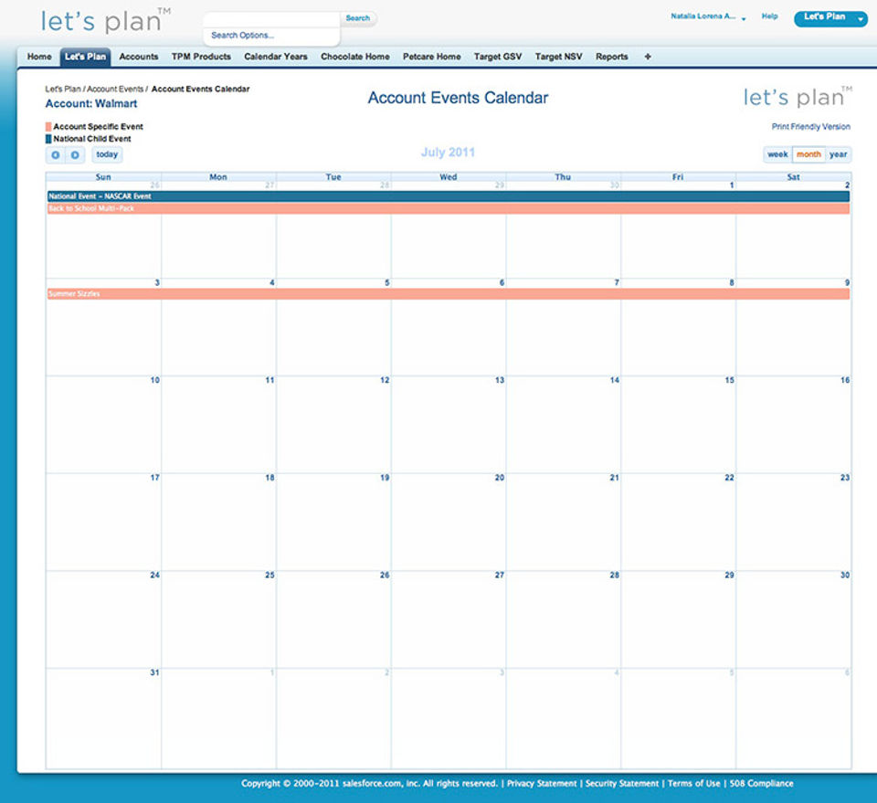Expand the Let's Plan app dropdown

point(860,18)
